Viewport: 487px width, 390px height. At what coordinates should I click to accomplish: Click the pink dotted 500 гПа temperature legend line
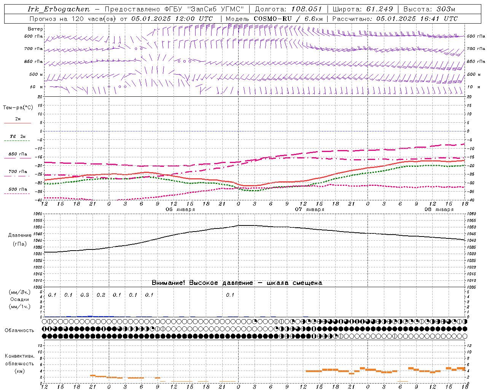(18, 193)
